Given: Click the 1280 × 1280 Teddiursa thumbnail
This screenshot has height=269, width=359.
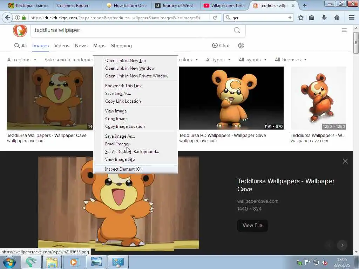Looking at the screenshot, I should point(318,98).
